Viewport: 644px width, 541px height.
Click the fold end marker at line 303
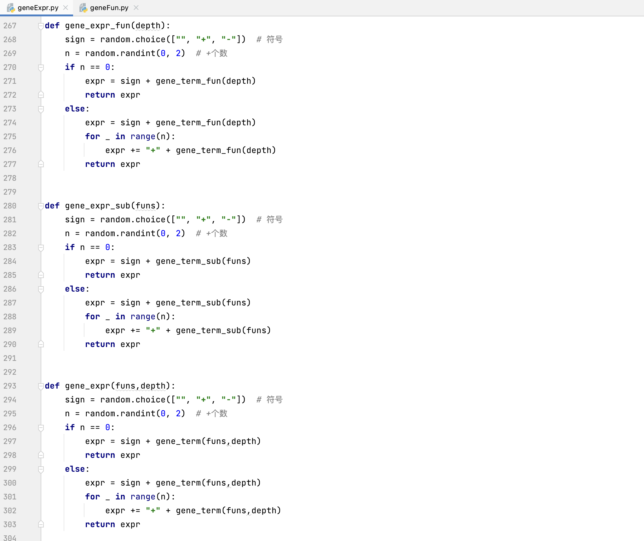tap(41, 524)
